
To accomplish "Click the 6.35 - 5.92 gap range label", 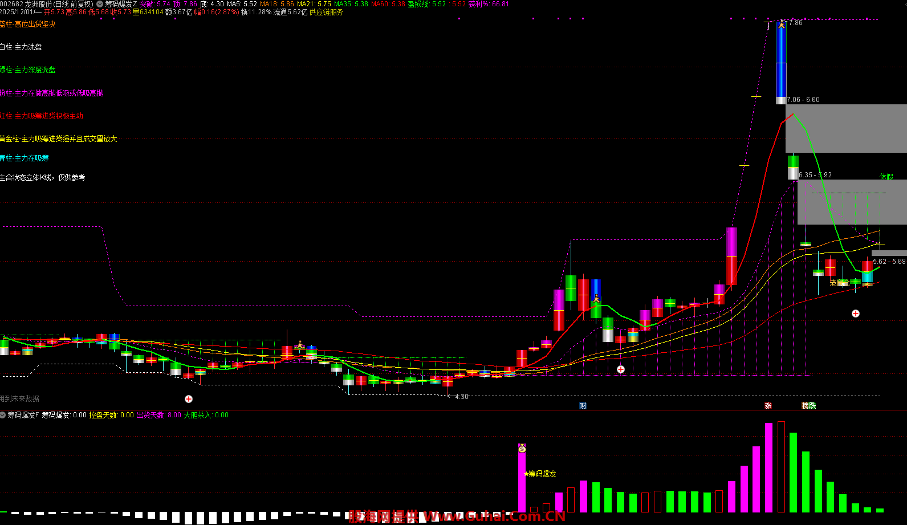I will (x=815, y=175).
